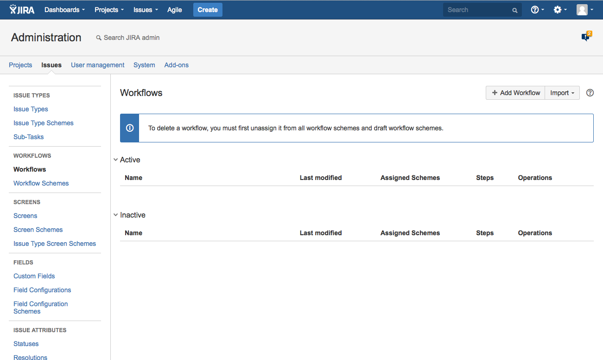
Task: Click the Add Workflow button
Action: [515, 93]
